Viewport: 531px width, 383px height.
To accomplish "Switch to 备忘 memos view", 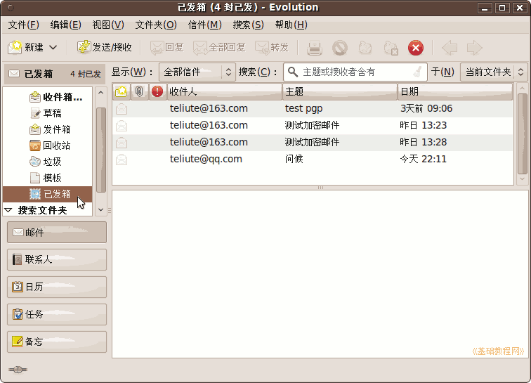I will (57, 342).
